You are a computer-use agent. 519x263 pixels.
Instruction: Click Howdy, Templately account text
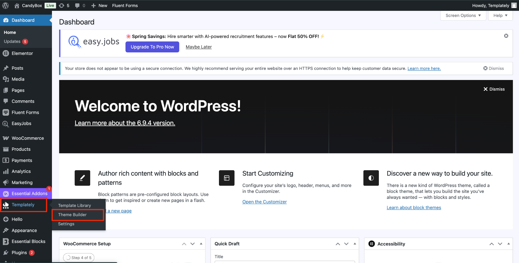(491, 6)
